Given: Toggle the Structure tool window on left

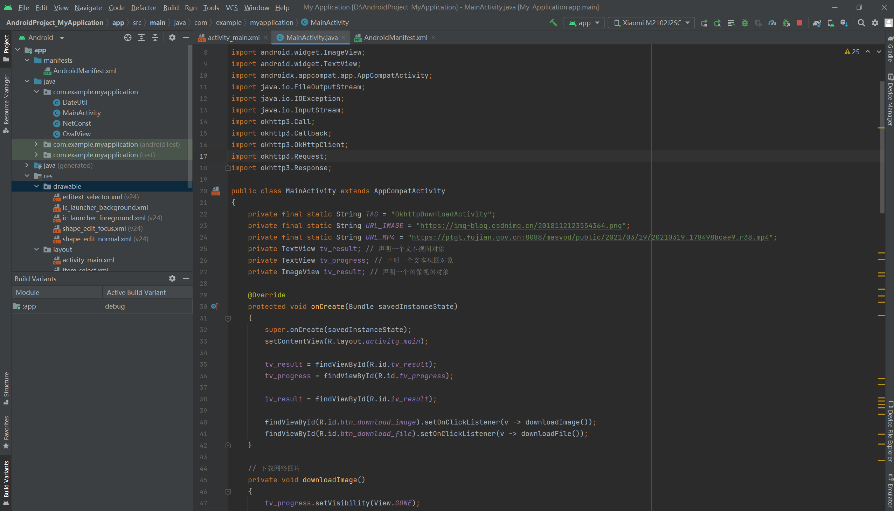Looking at the screenshot, I should (x=6, y=388).
